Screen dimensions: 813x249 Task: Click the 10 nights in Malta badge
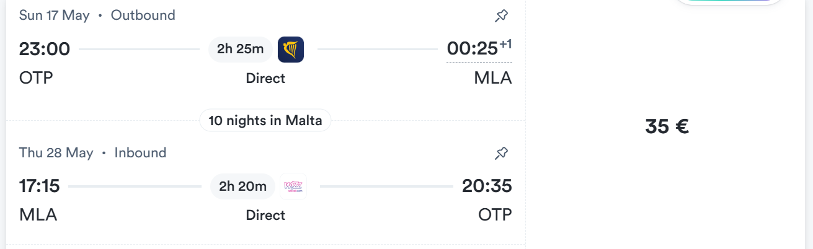(265, 120)
